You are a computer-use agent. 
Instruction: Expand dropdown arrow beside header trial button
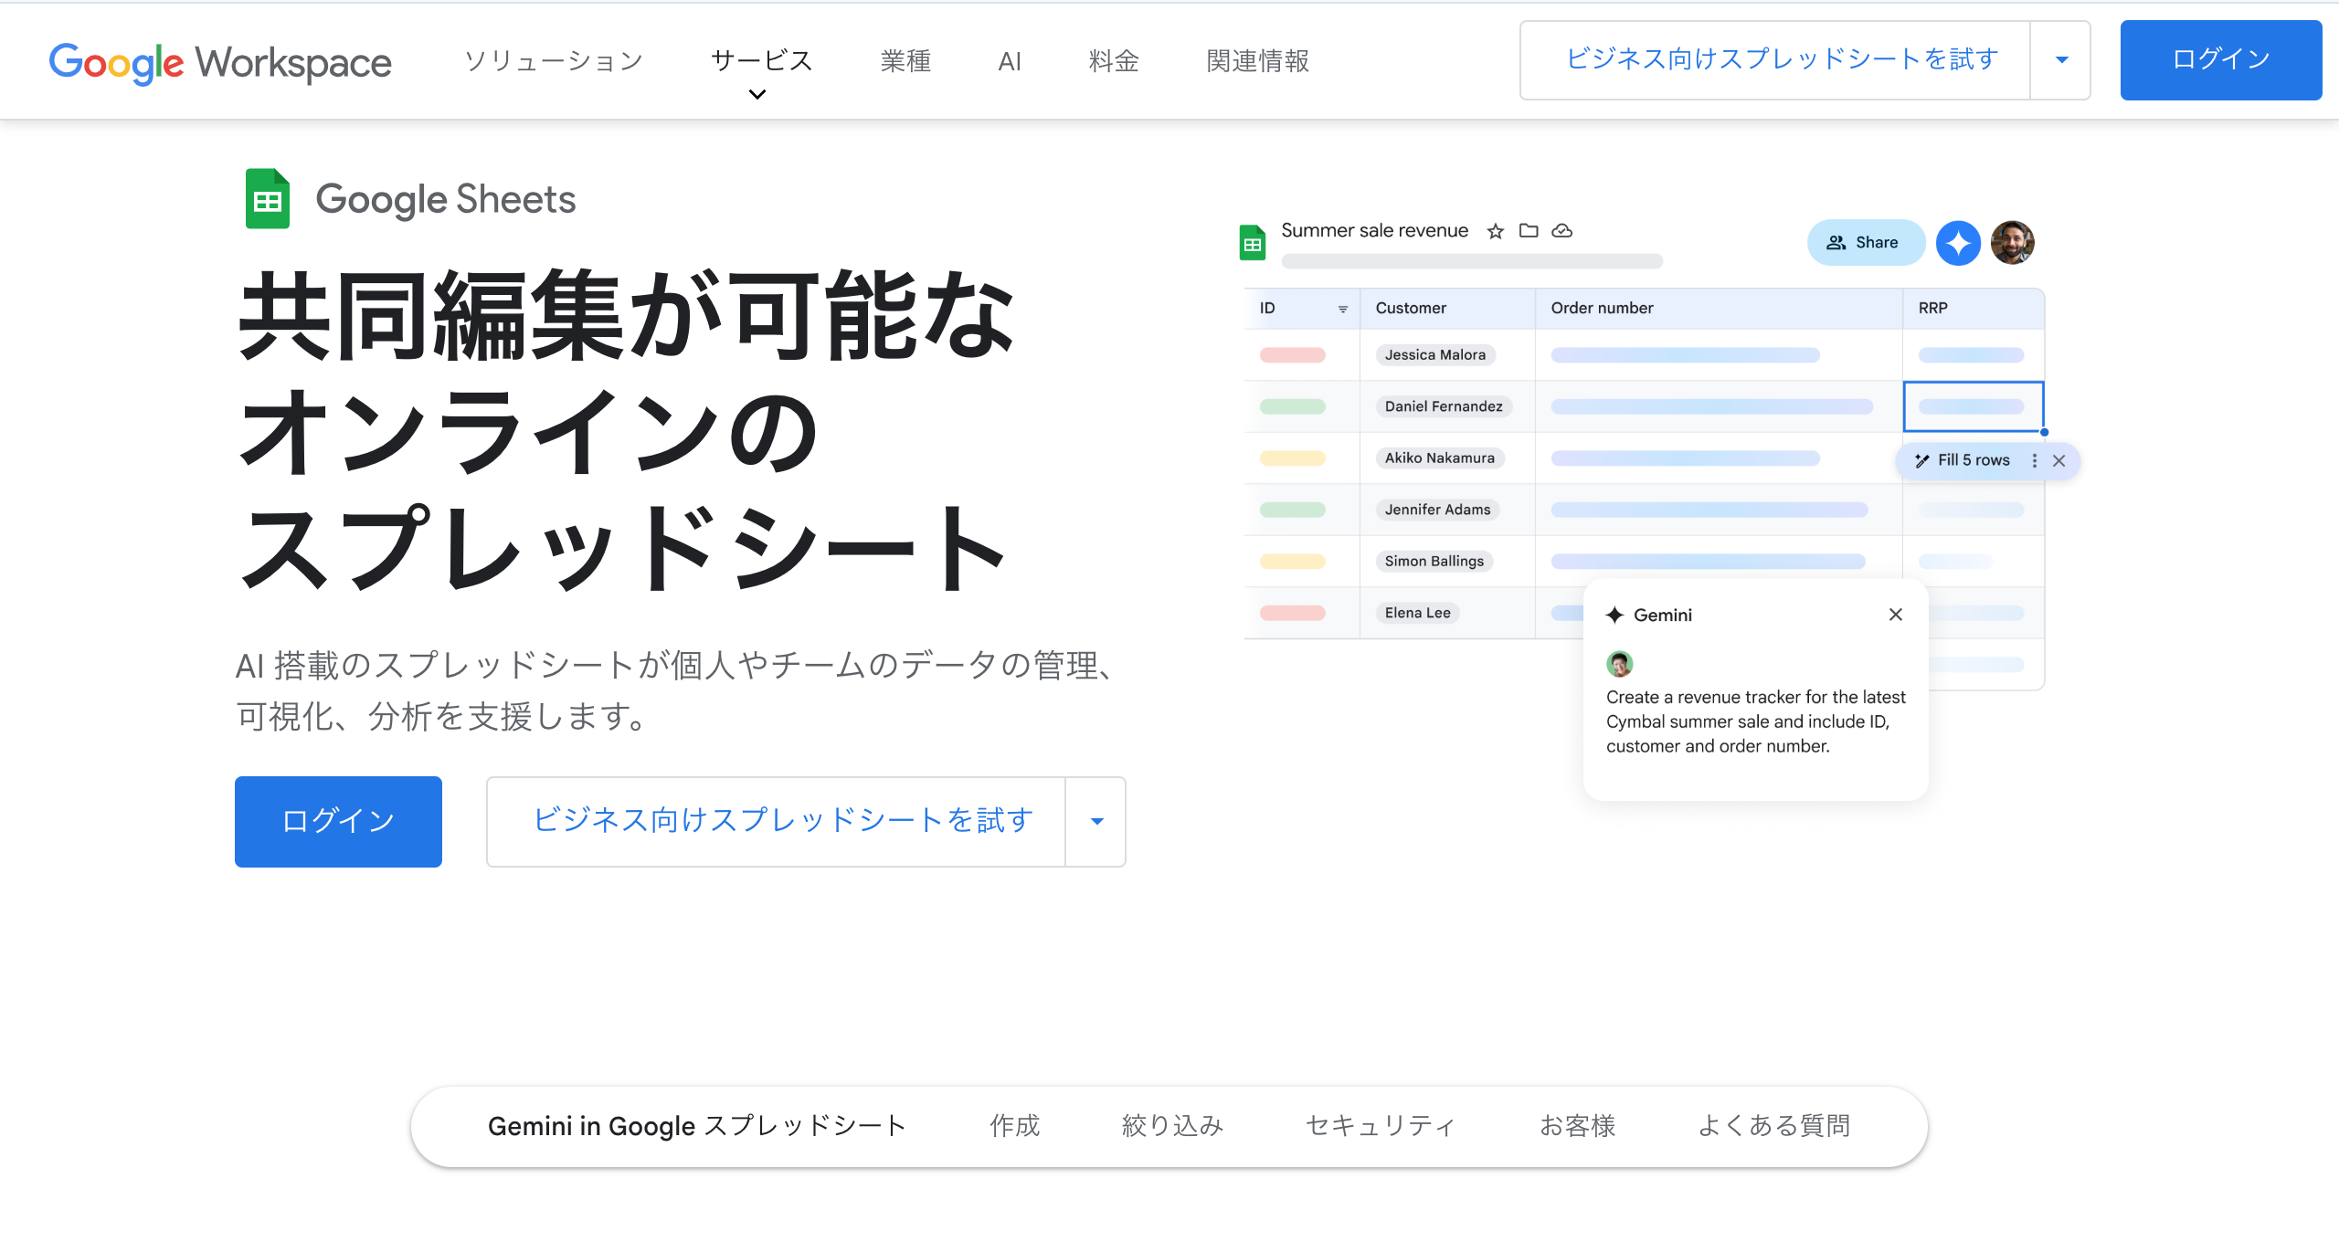(2061, 60)
